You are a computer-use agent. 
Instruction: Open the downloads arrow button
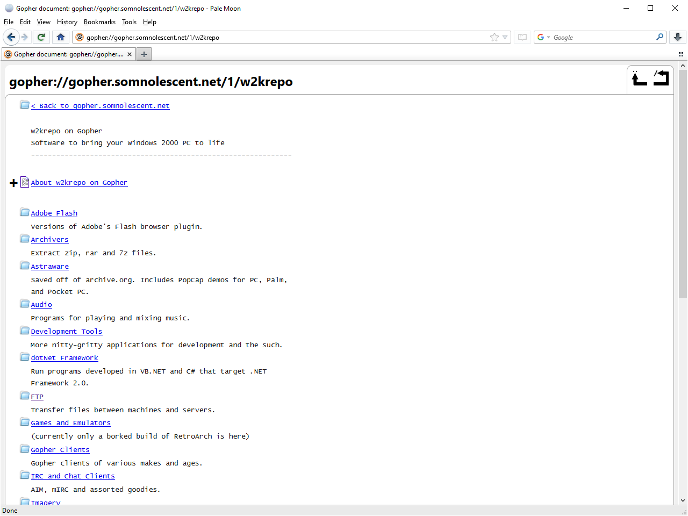(678, 37)
